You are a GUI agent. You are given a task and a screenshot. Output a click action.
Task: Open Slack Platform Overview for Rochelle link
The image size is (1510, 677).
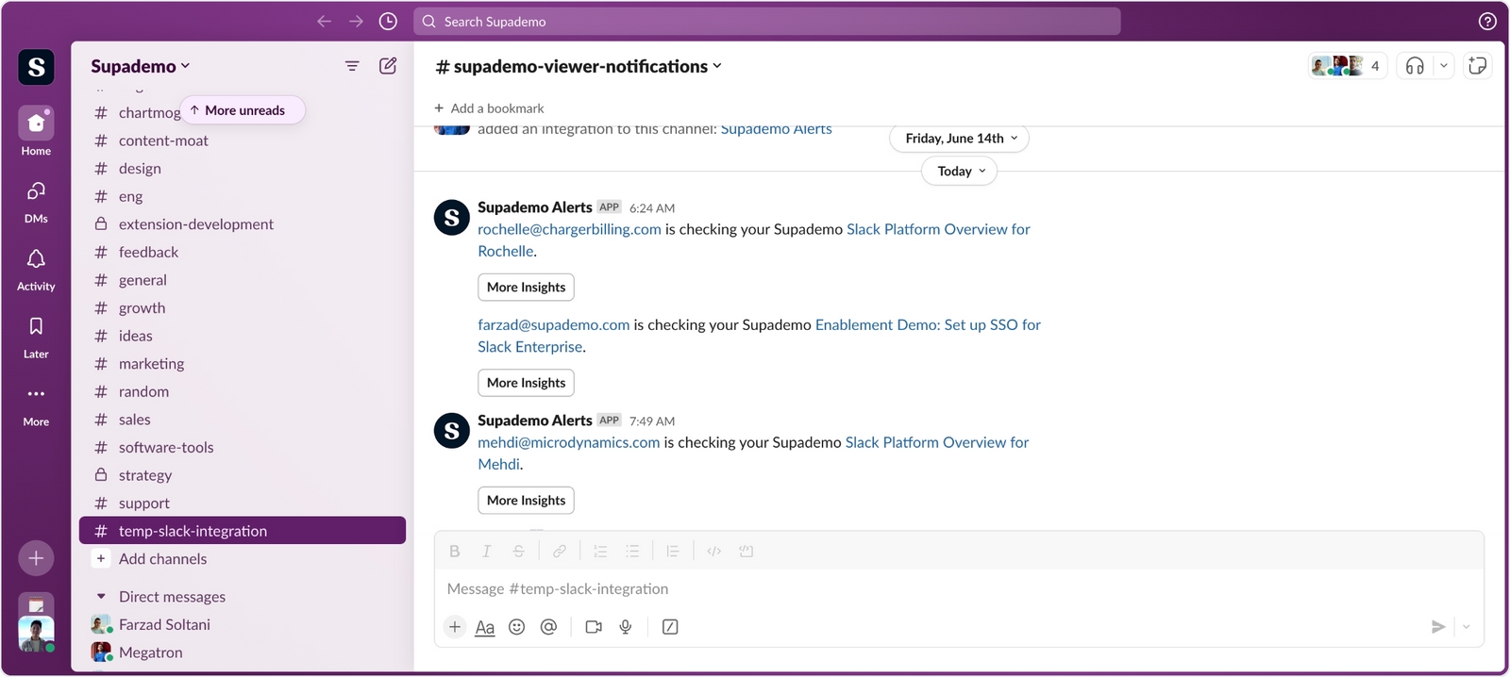click(754, 240)
